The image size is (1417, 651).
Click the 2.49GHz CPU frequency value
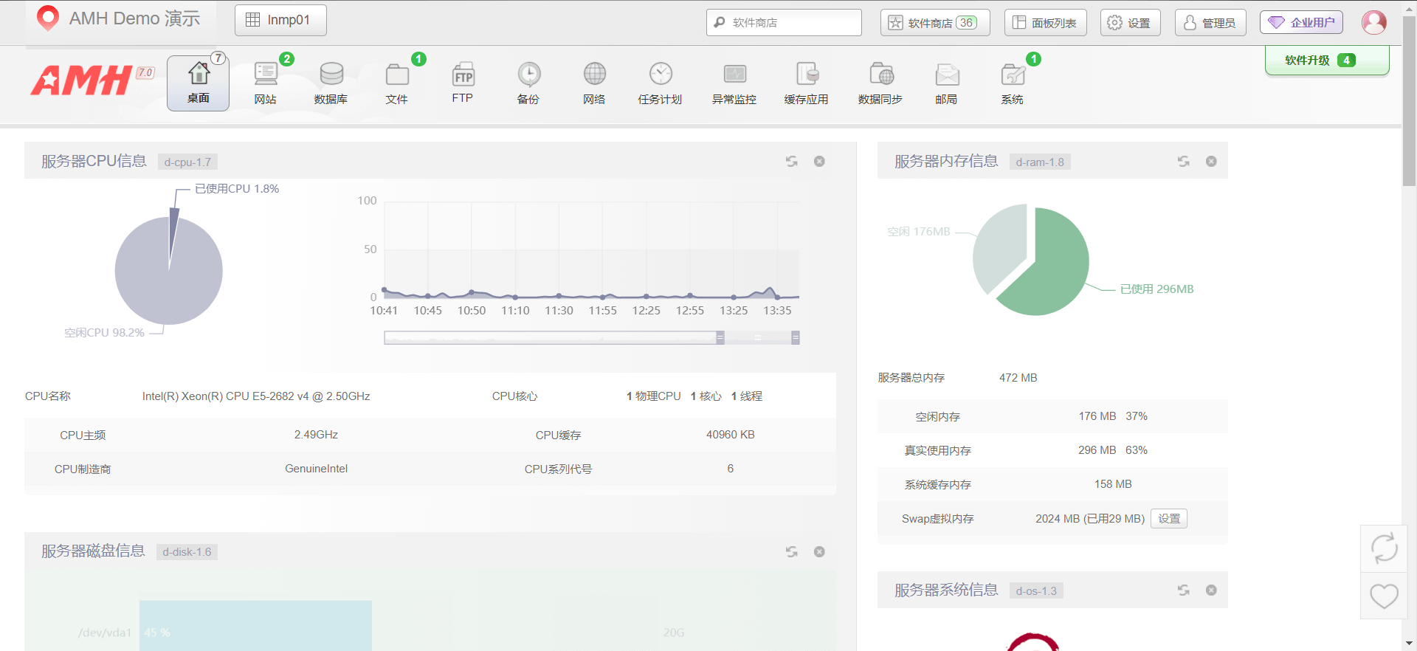316,435
